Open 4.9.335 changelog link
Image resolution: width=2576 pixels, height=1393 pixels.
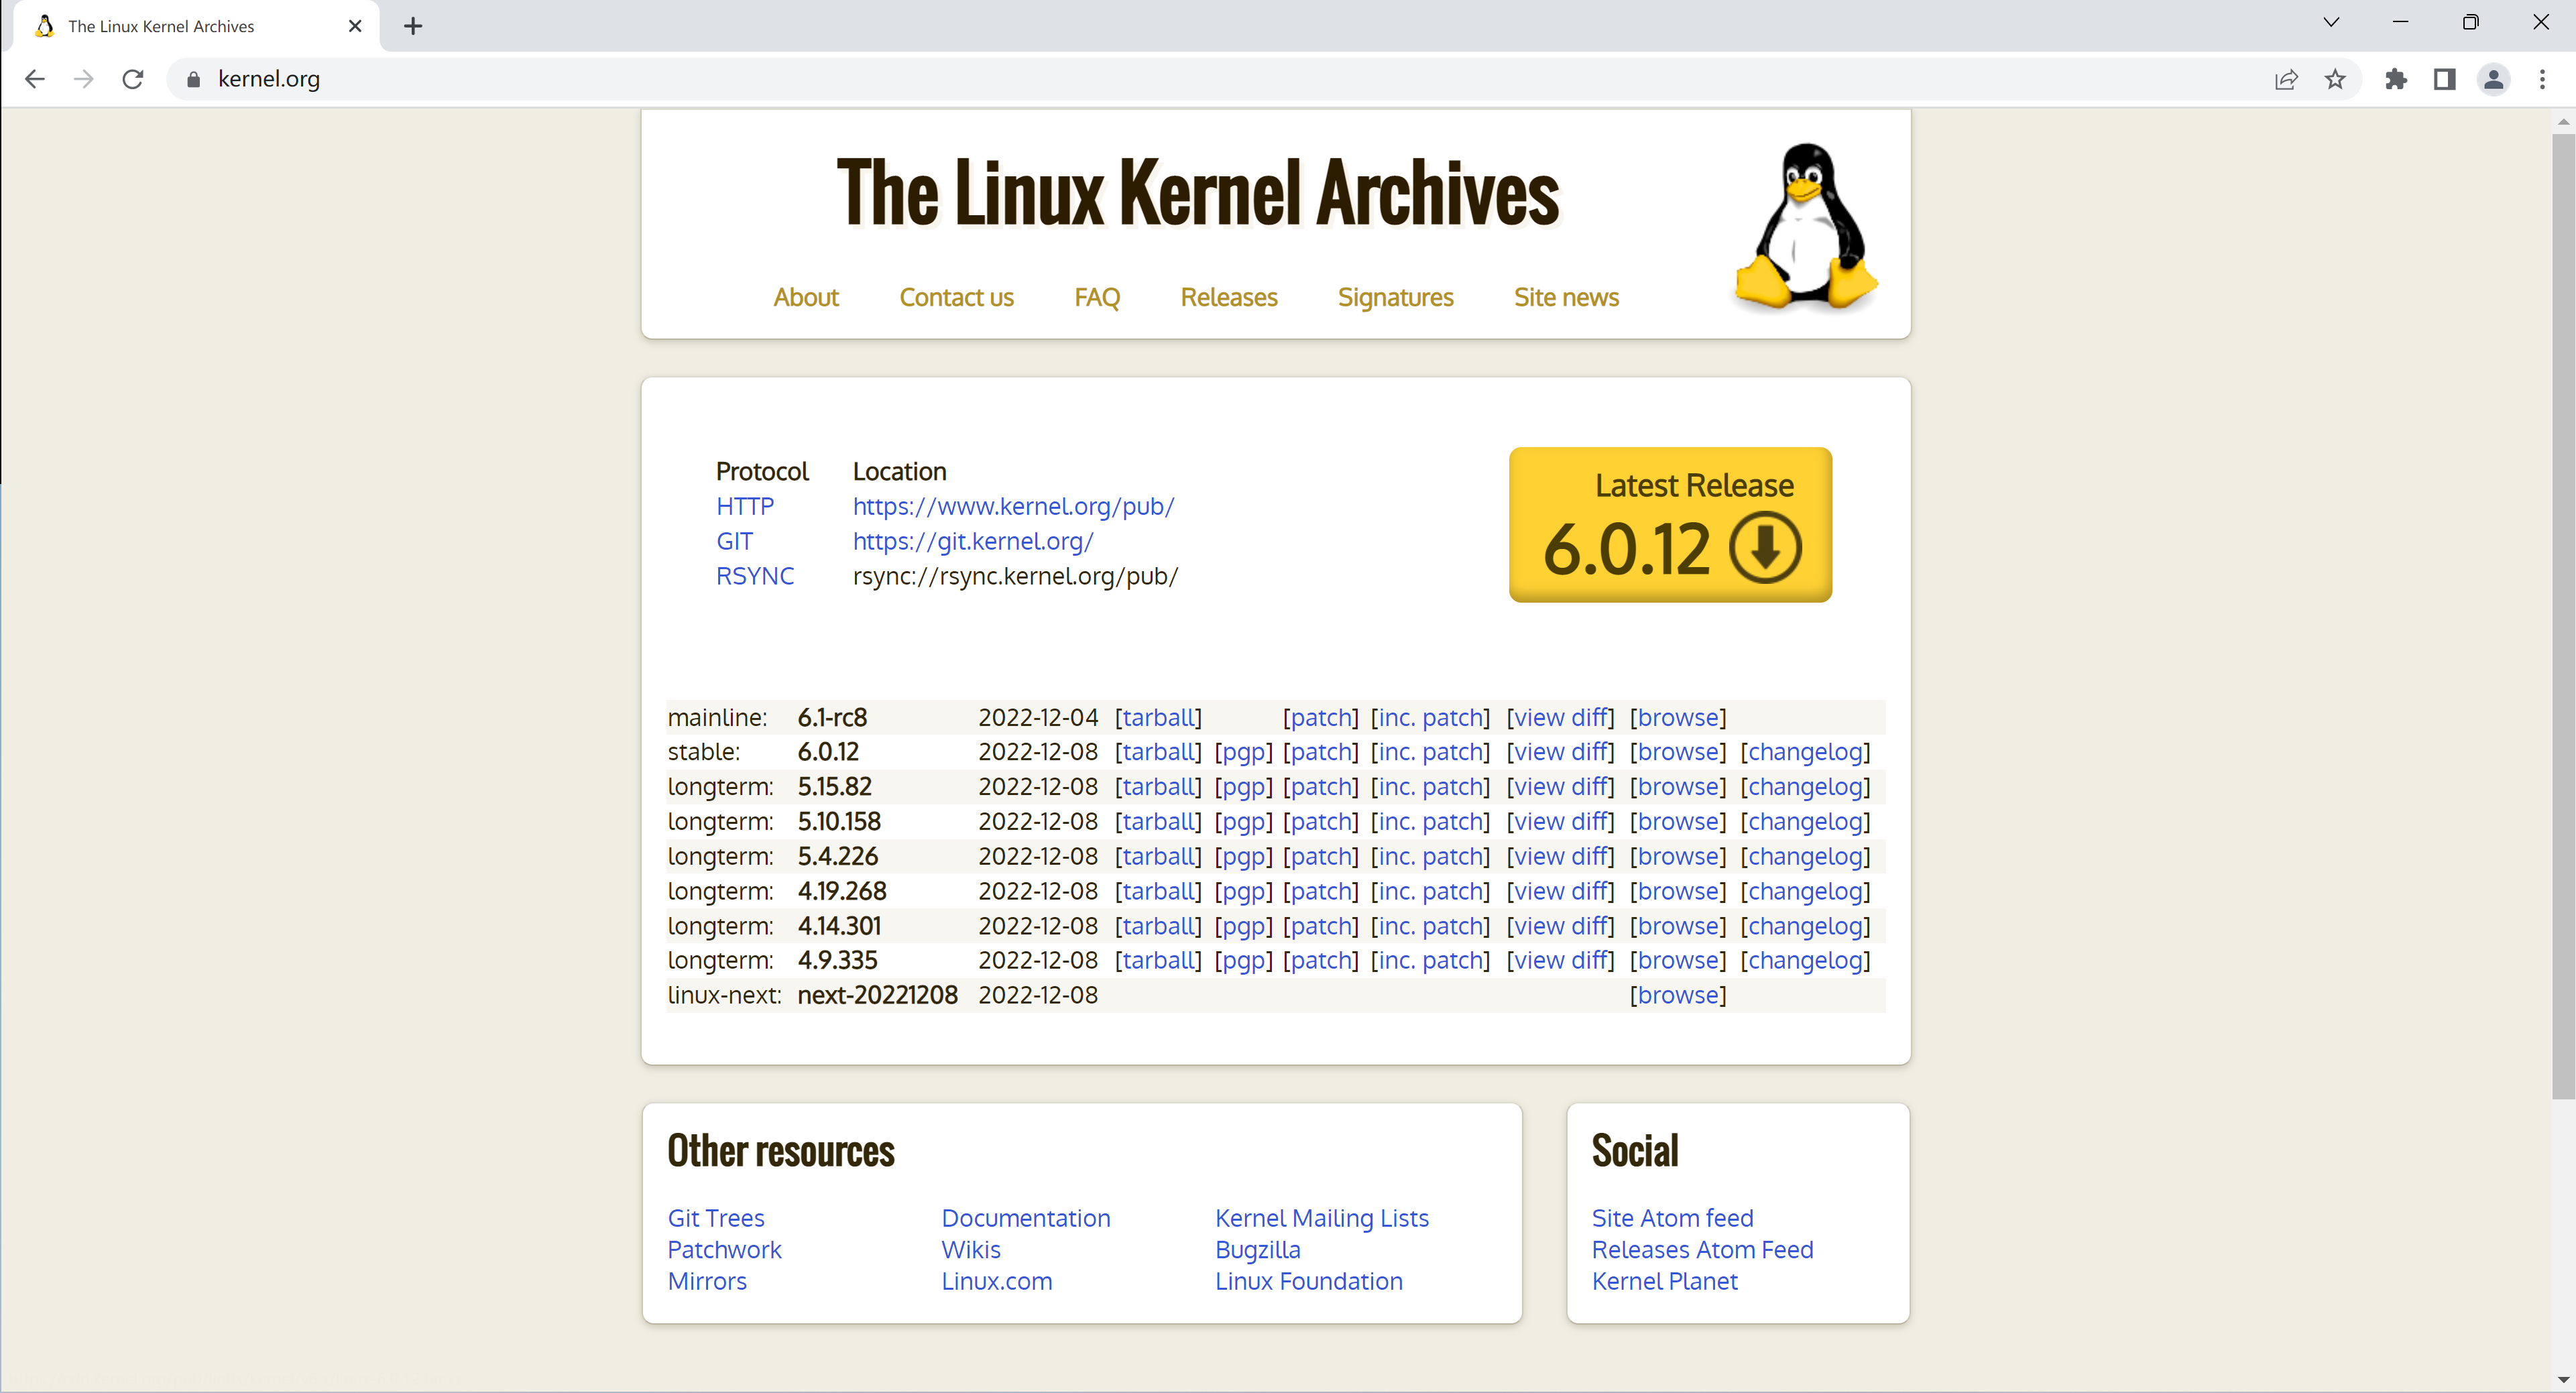(1805, 960)
